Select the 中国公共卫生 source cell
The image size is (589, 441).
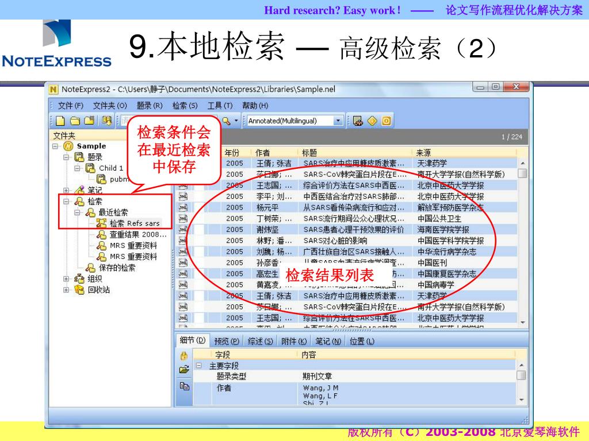point(439,219)
